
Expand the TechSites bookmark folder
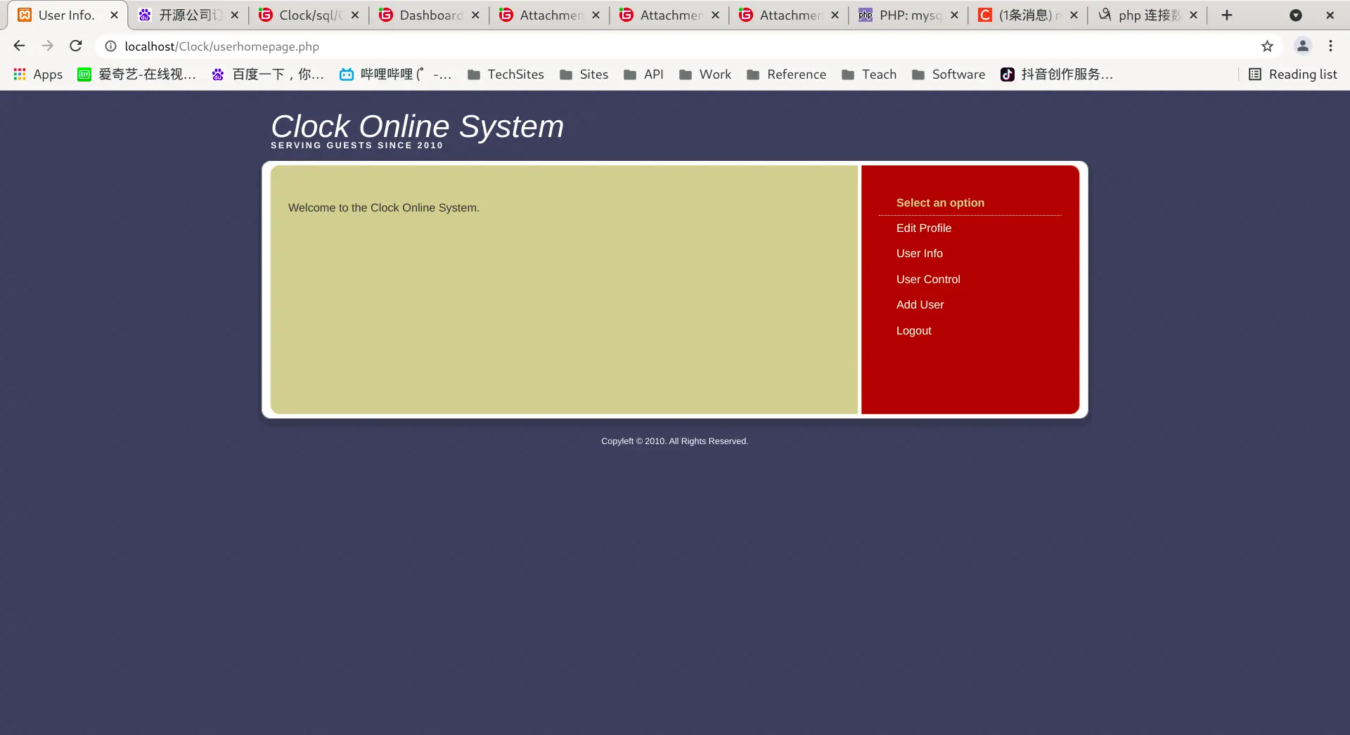pos(506,74)
